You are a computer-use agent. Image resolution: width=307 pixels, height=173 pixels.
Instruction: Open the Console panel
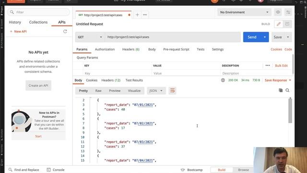coord(56,170)
